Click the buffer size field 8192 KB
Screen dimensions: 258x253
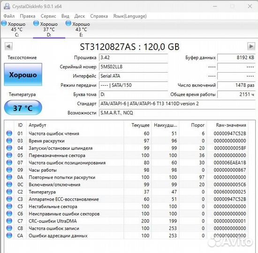(236, 58)
